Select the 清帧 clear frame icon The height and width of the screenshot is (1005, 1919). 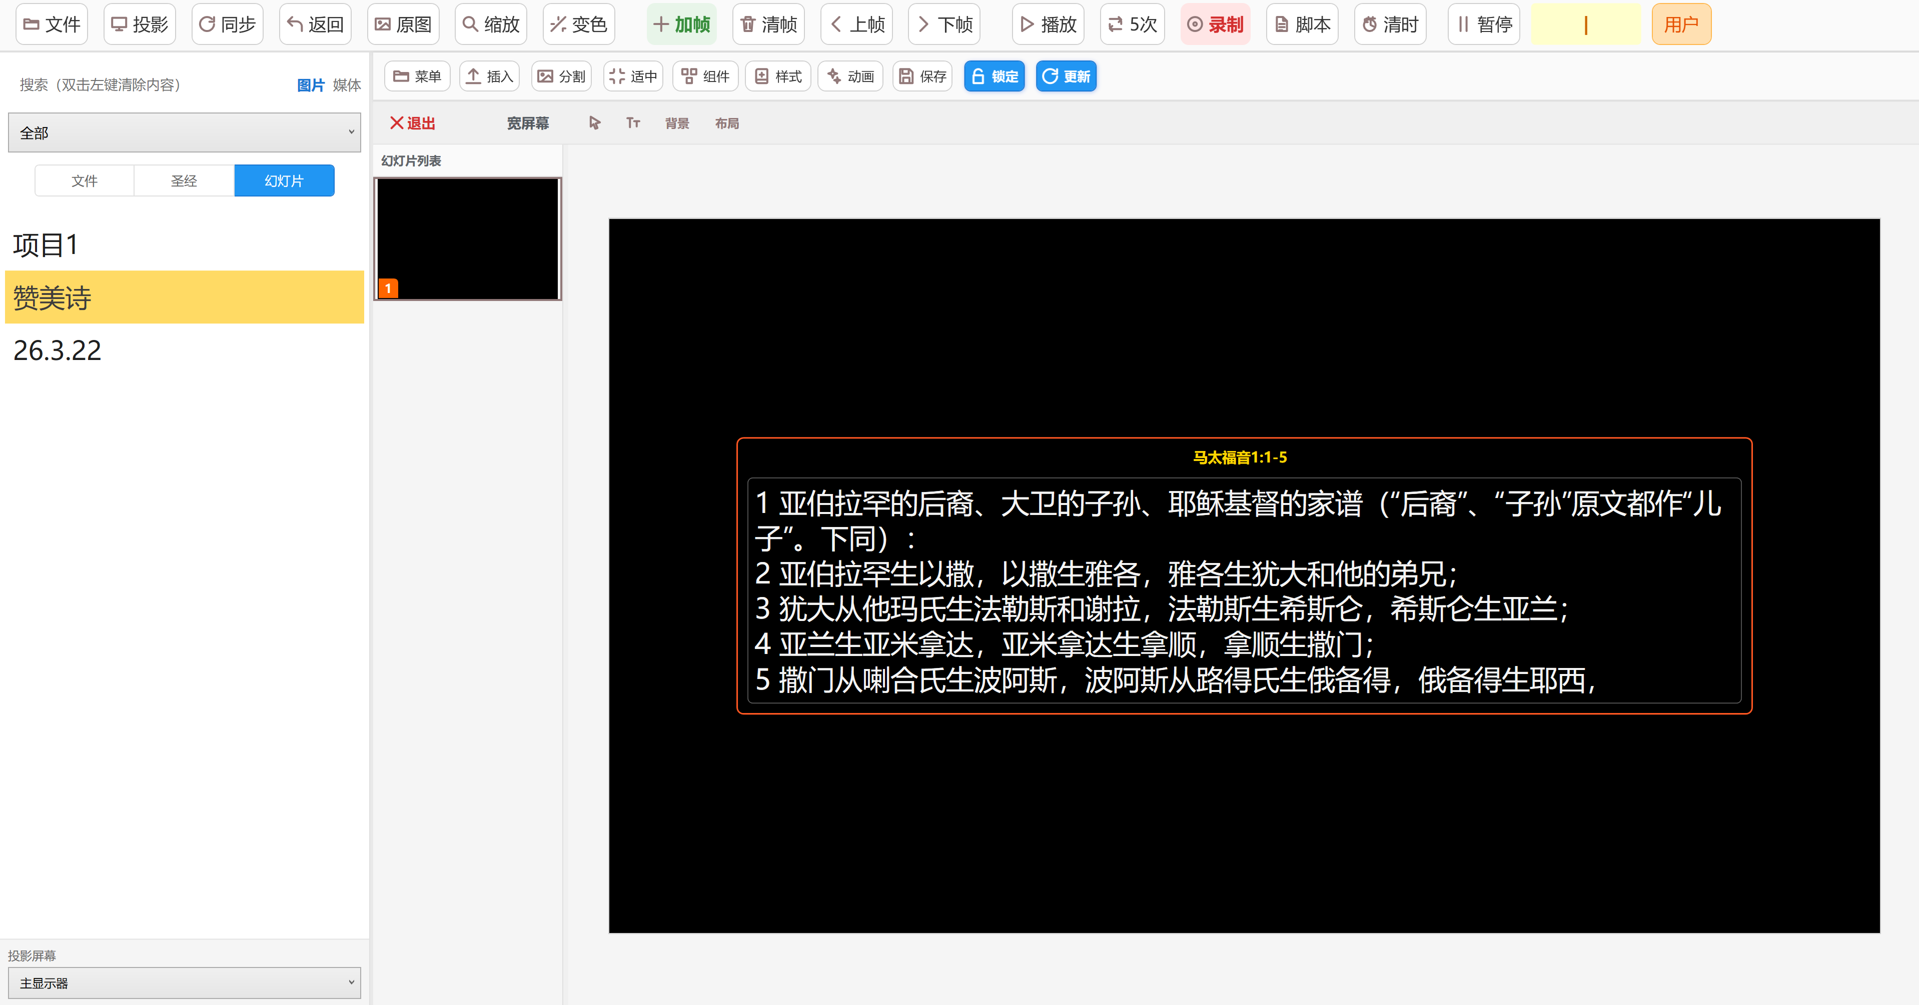(x=767, y=24)
